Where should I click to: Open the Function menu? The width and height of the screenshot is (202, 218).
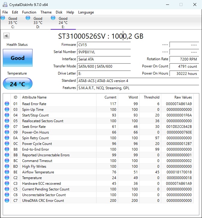click(x=29, y=12)
